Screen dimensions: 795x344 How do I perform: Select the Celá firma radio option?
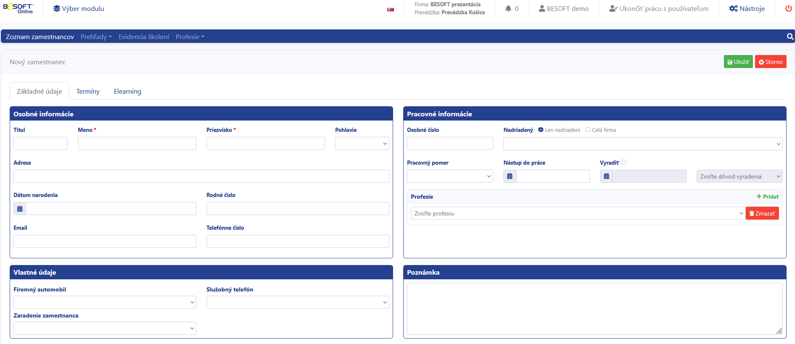[588, 130]
